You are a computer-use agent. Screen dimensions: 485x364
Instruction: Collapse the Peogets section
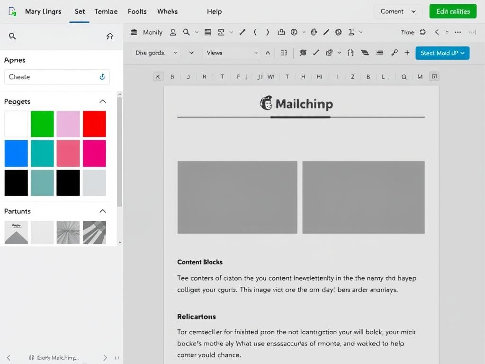pos(103,101)
